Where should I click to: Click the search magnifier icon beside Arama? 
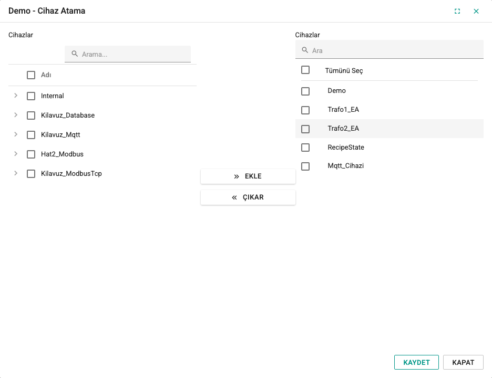pos(75,54)
